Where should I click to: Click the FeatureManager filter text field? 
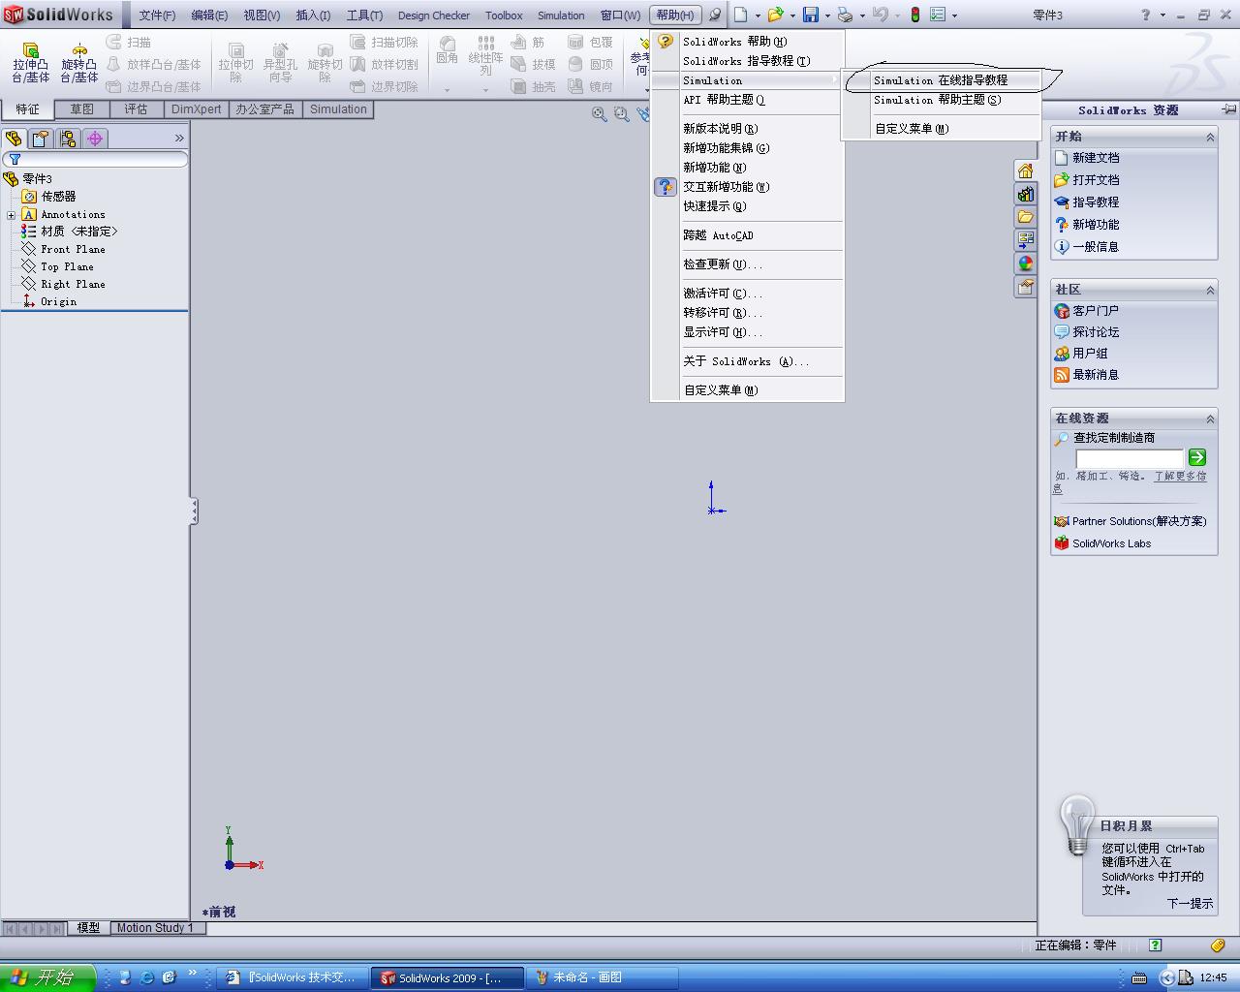pyautogui.click(x=95, y=159)
